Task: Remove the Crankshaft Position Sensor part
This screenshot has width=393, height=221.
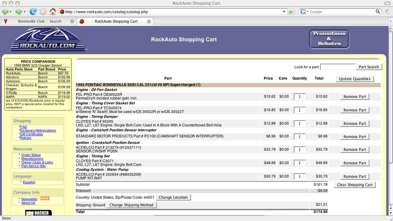Action: point(355,149)
